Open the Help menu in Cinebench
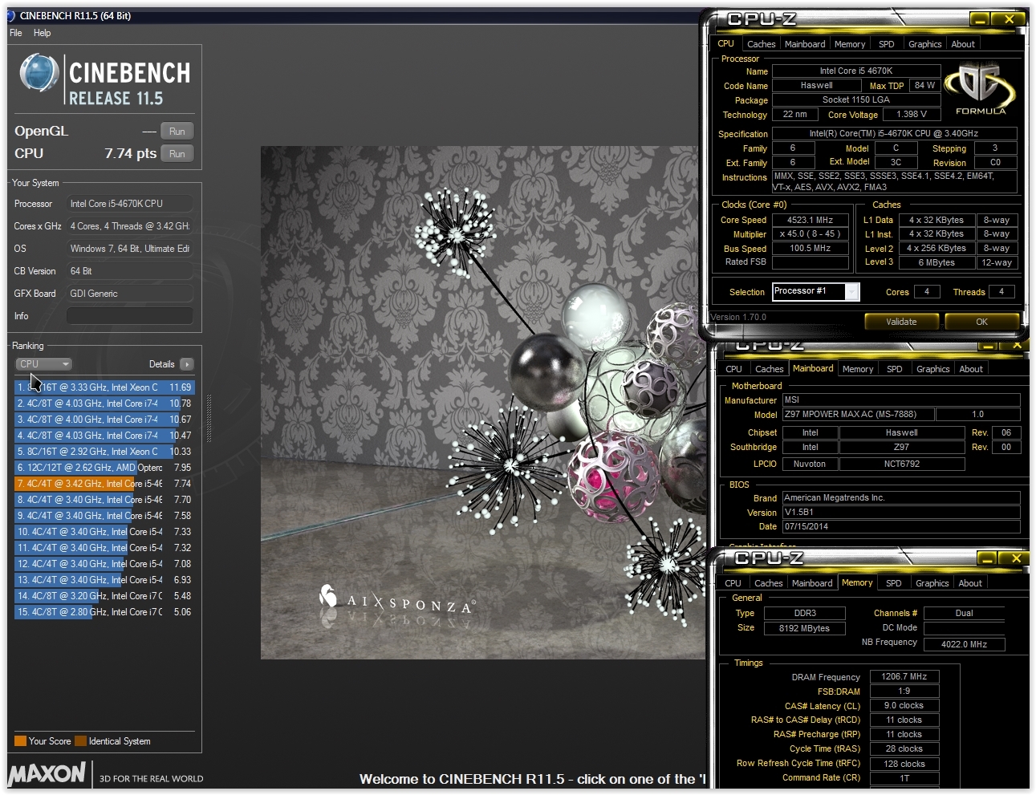 [x=42, y=33]
